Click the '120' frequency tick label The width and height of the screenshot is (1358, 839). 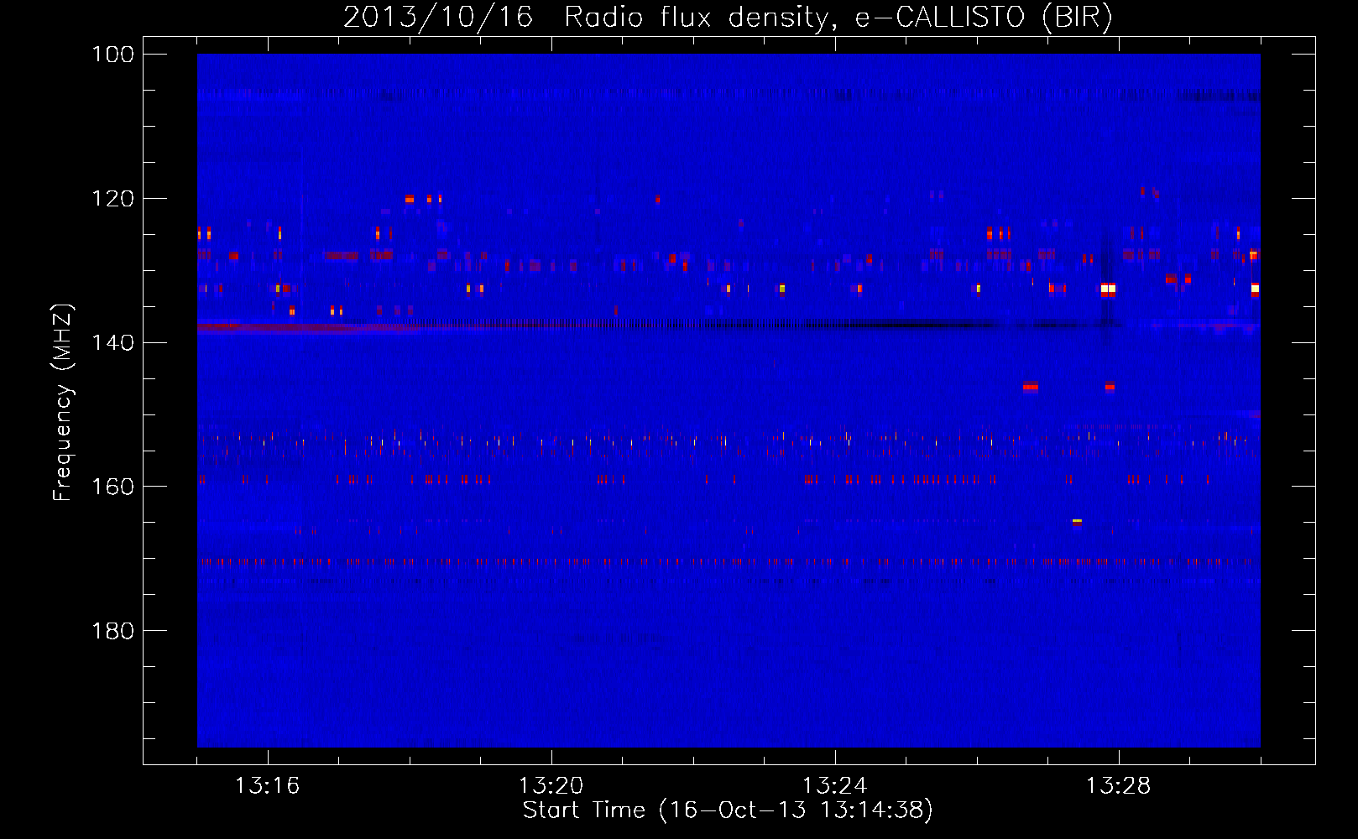(x=112, y=199)
